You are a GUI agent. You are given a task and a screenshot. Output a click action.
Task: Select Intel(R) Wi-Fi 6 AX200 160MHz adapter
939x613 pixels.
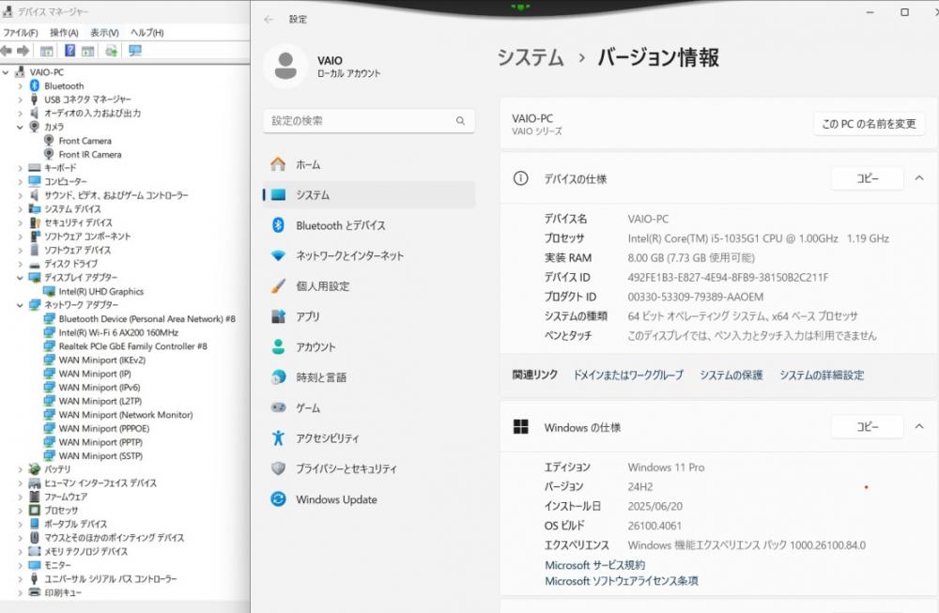point(118,332)
